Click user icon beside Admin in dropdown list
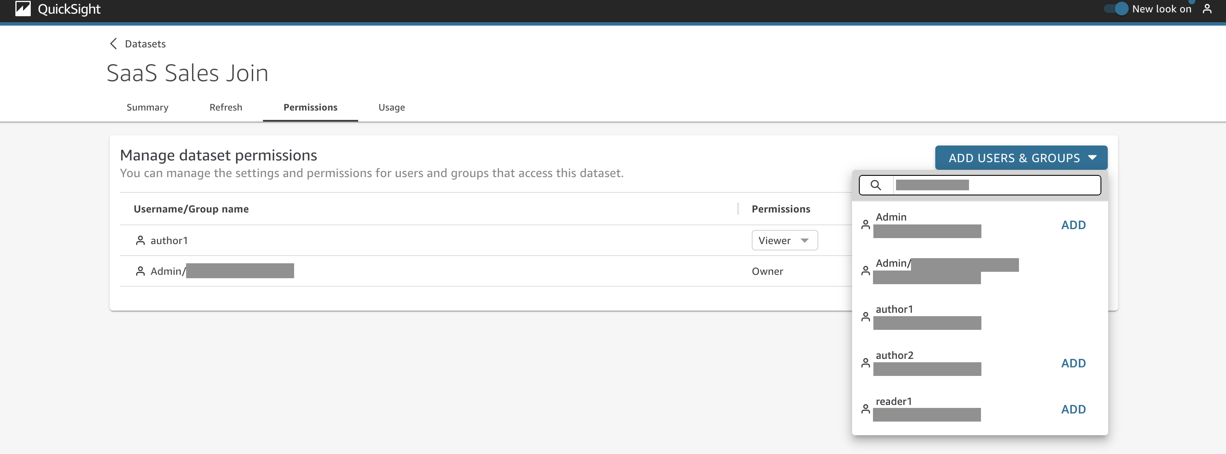This screenshot has height=454, width=1226. tap(866, 224)
